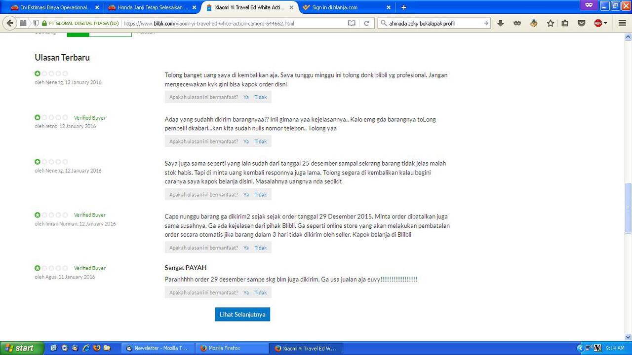Click Tidak on Imran Nurman's review
Viewport: 632px width, 355px height.
(261, 248)
